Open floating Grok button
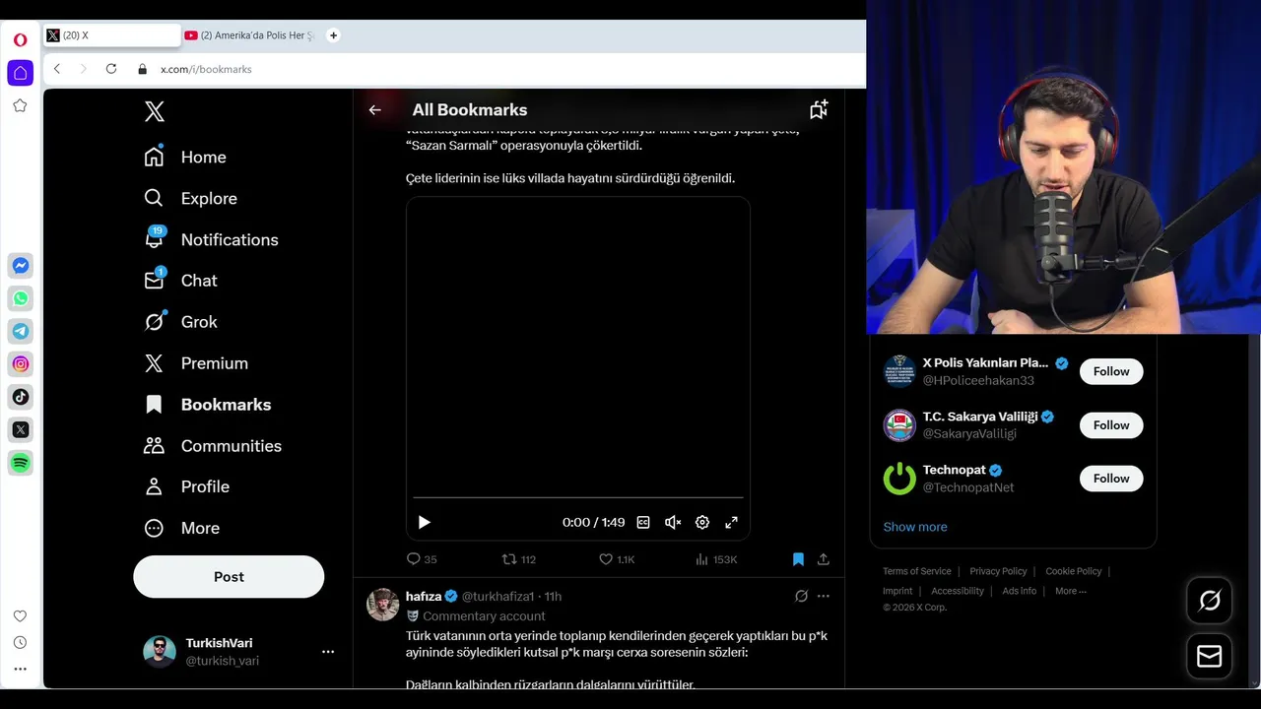This screenshot has width=1261, height=709. pos(1210,600)
